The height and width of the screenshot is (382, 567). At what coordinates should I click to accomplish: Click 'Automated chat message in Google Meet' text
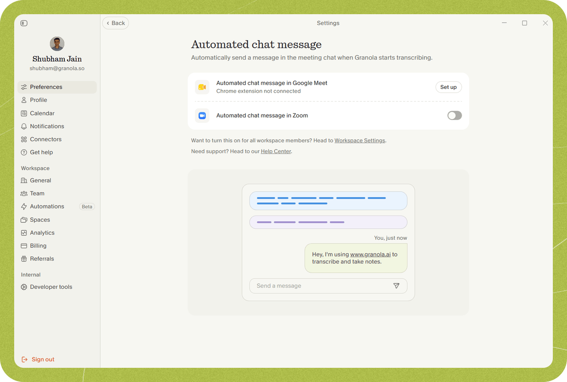272,83
